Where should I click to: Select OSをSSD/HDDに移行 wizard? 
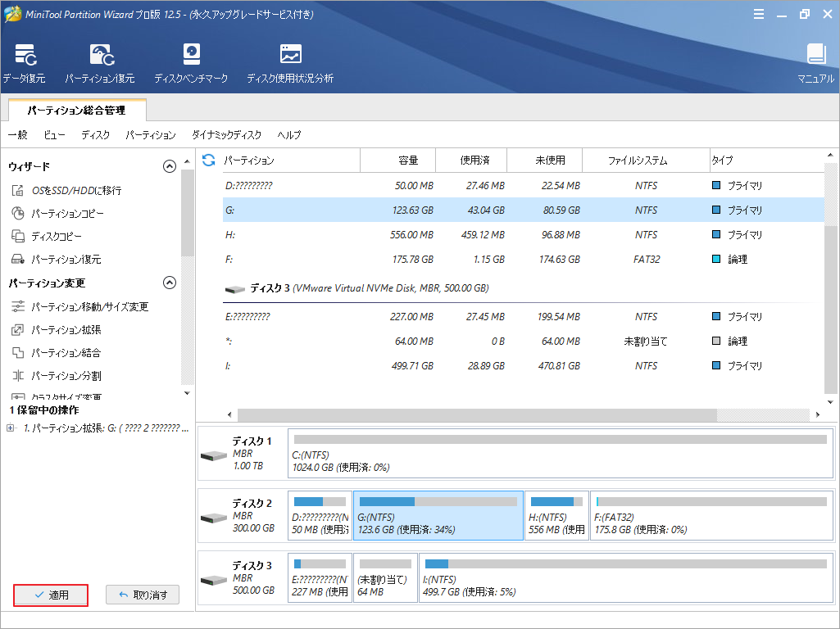click(x=69, y=191)
